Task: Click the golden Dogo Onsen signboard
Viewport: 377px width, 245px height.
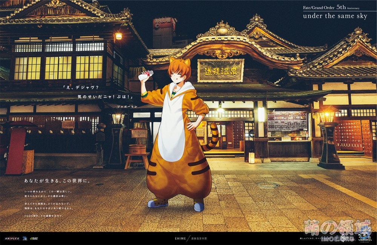Action: coord(221,70)
